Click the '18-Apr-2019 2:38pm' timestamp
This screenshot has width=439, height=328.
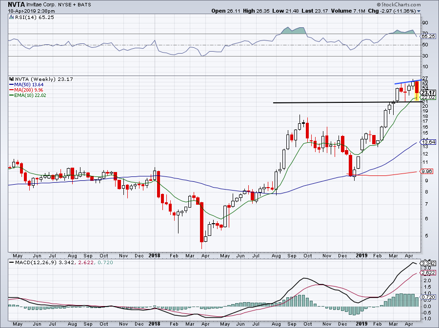(x=31, y=11)
